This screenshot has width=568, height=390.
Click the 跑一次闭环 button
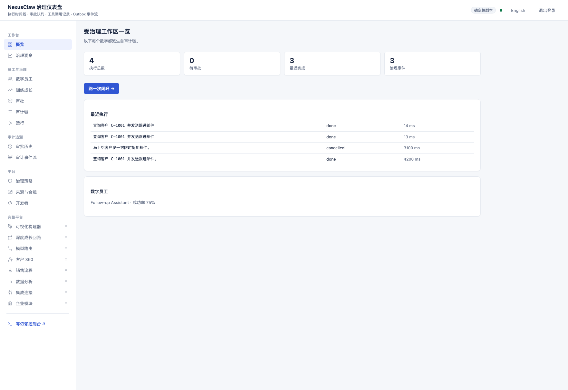(x=101, y=88)
